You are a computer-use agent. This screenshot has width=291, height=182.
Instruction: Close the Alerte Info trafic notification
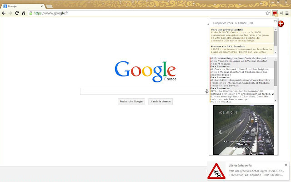click(x=286, y=165)
